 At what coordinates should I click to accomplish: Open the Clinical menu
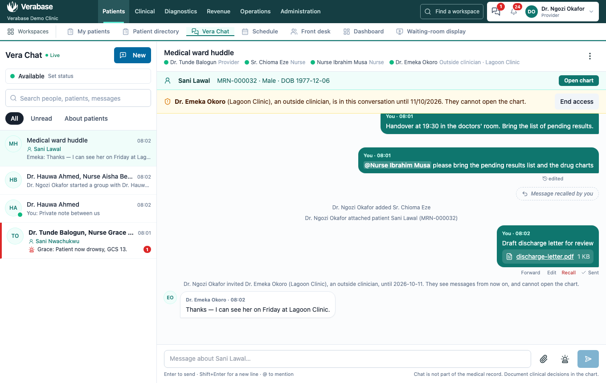tap(145, 12)
